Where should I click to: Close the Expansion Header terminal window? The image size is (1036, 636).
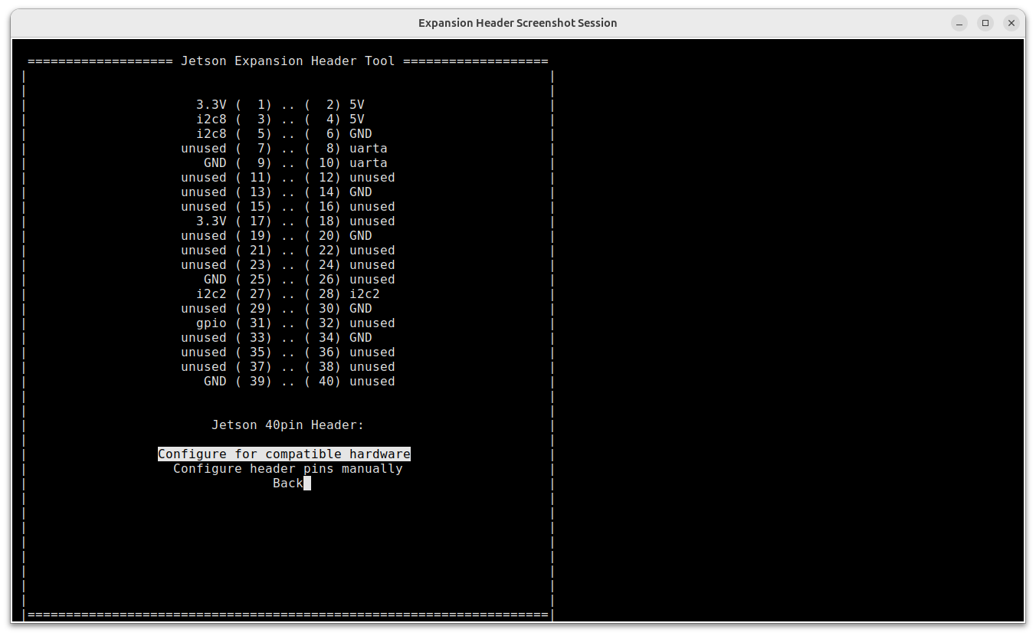(1011, 23)
